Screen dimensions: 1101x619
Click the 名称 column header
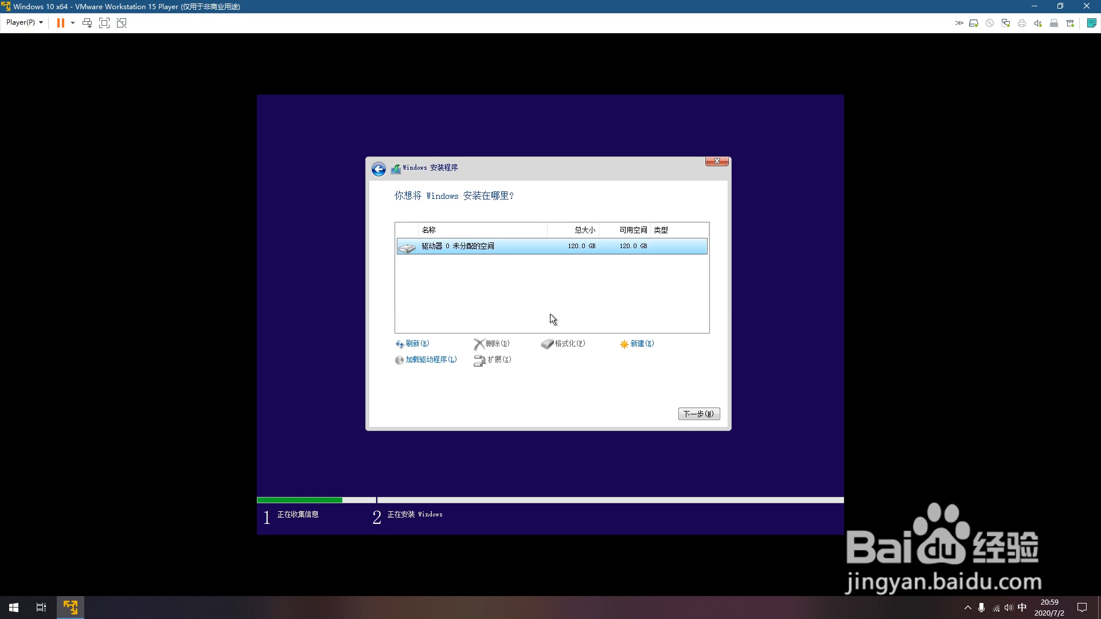click(483, 230)
